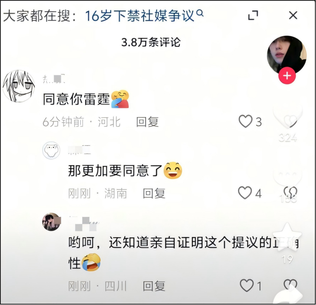Click the search magnifier icon beside trending topic

click(200, 13)
